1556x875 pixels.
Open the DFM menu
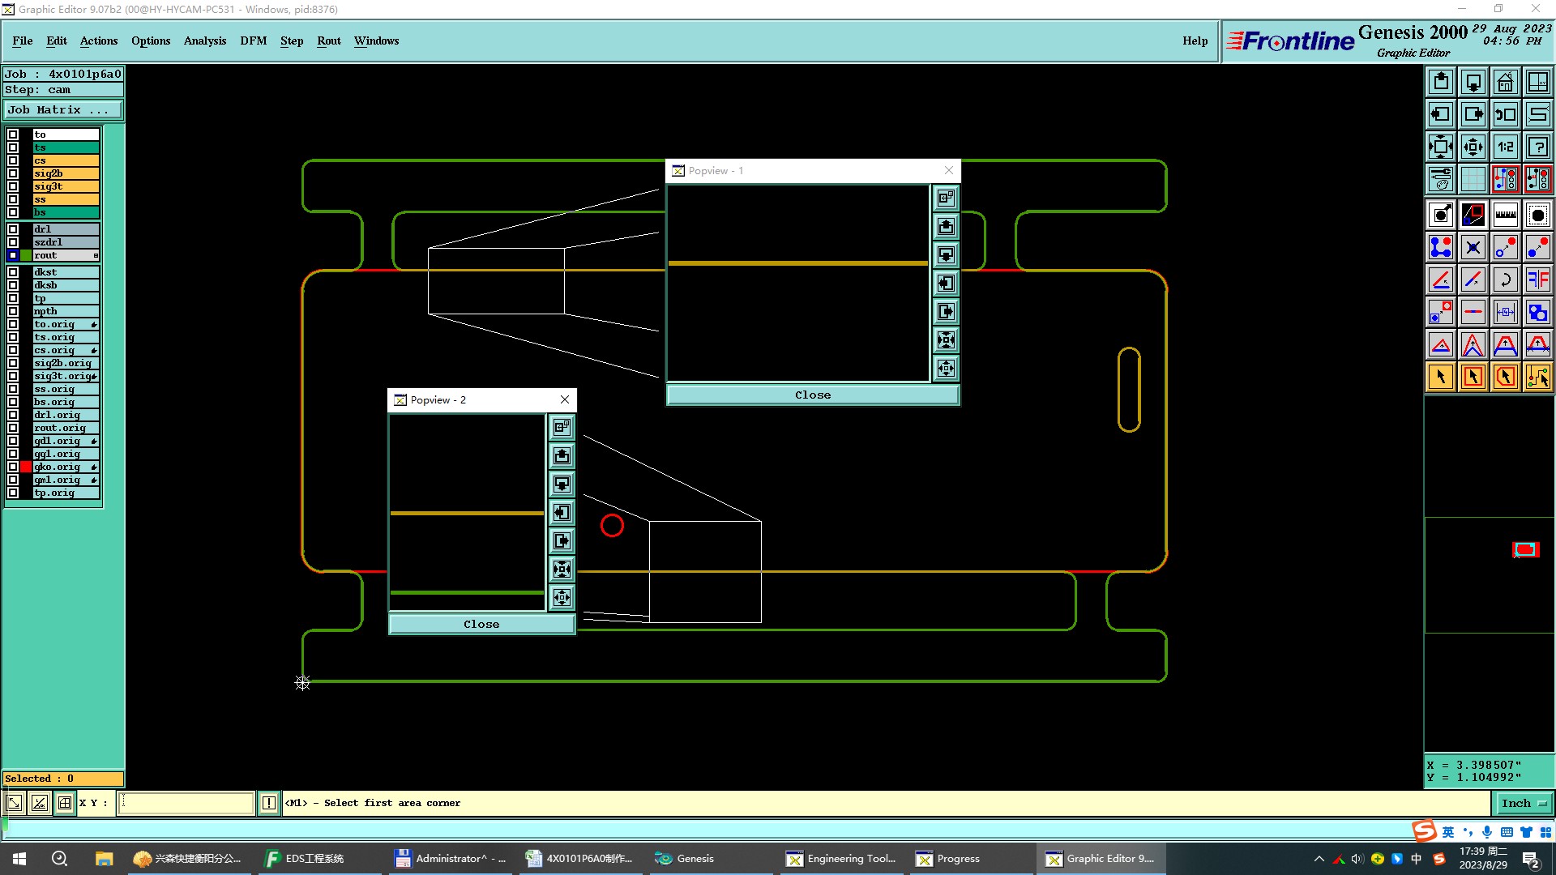pos(253,41)
